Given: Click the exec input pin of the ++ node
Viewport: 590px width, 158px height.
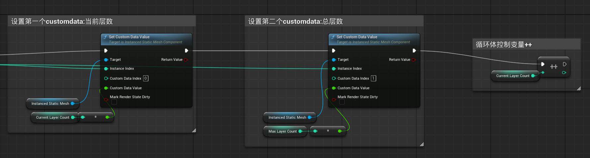Looking at the screenshot, I should coord(543,64).
